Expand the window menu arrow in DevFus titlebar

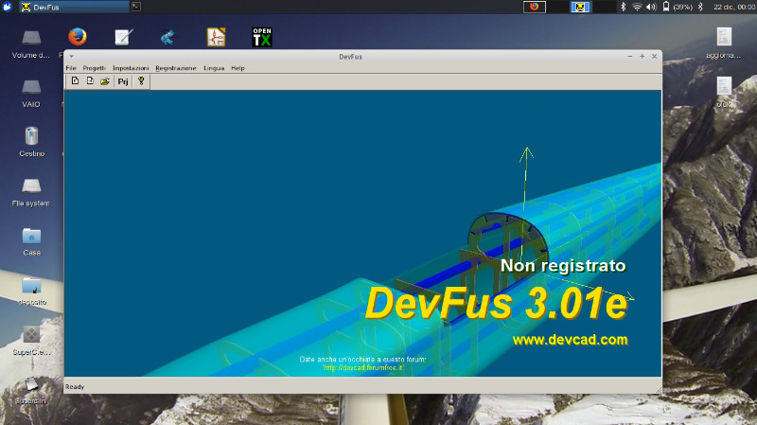[71, 57]
